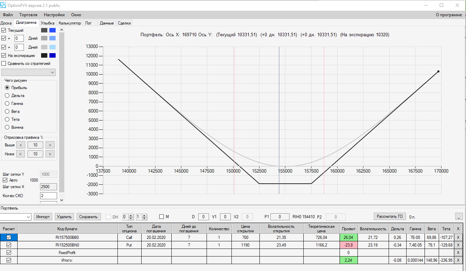Toggle the Расчет checkbox for Итого row
This screenshot has width=466, height=271.
(x=9, y=260)
